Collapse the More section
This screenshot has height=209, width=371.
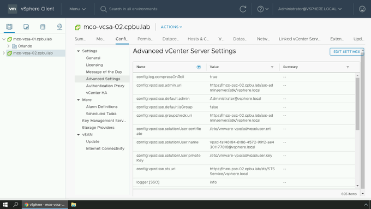[x=79, y=100]
